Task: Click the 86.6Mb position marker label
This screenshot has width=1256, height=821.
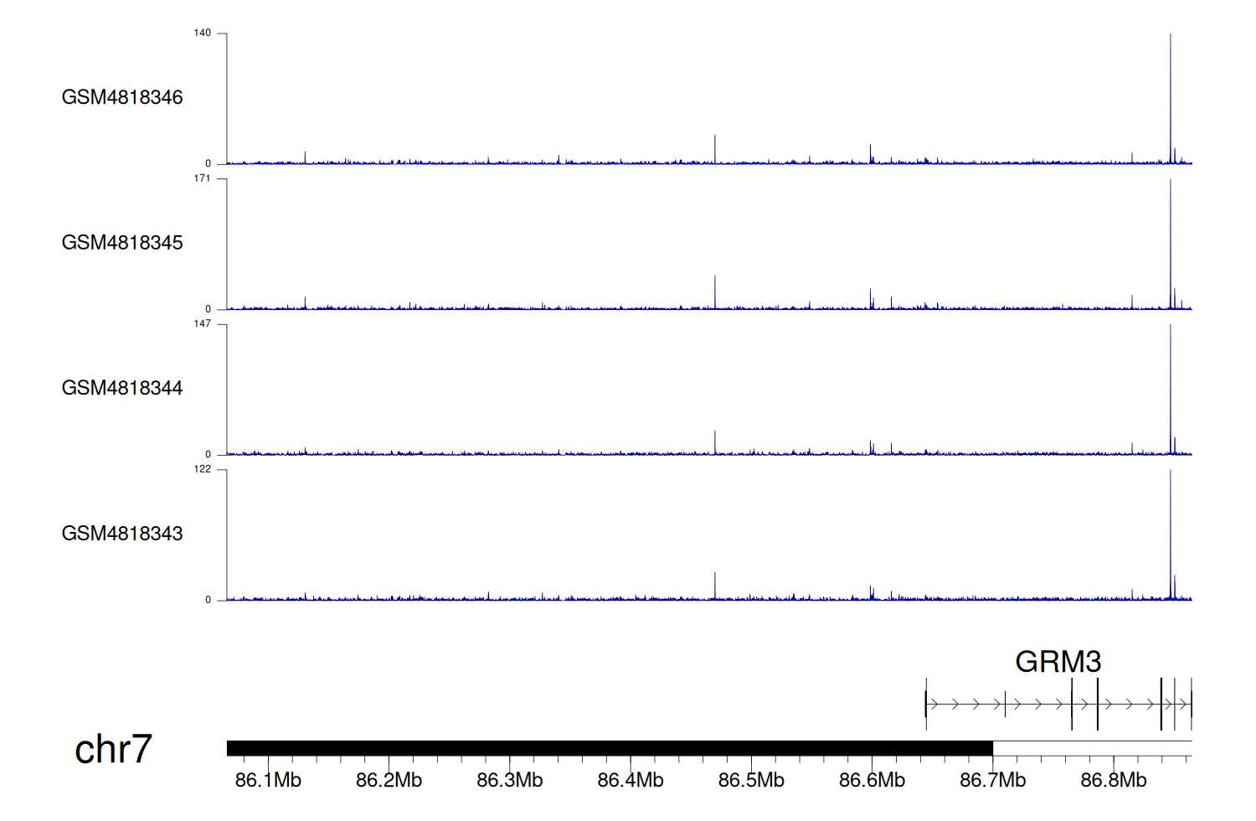Action: tap(872, 780)
